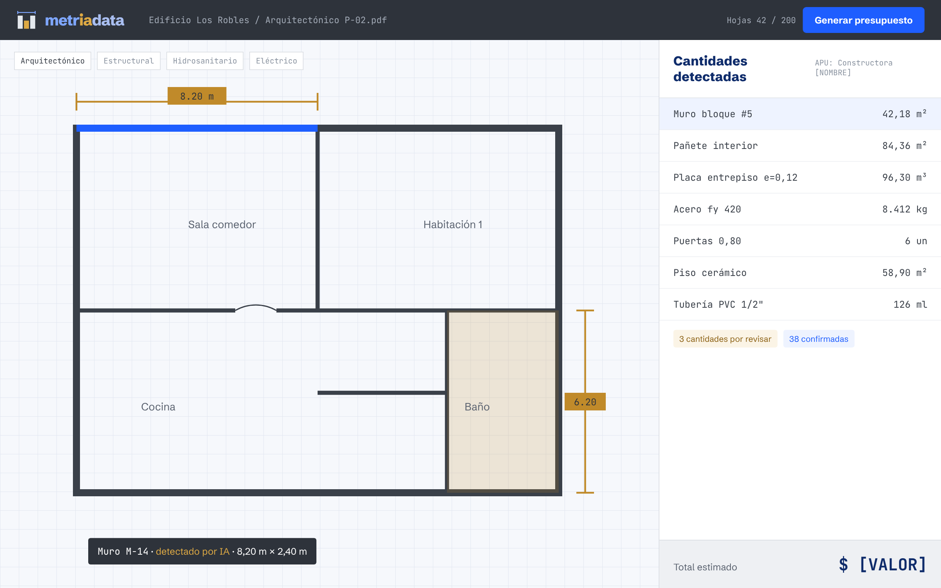
Task: Open the 3 cantidades por revisar filter
Action: click(725, 339)
